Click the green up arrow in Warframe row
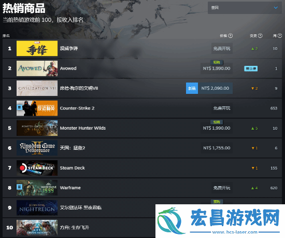 coord(252,188)
